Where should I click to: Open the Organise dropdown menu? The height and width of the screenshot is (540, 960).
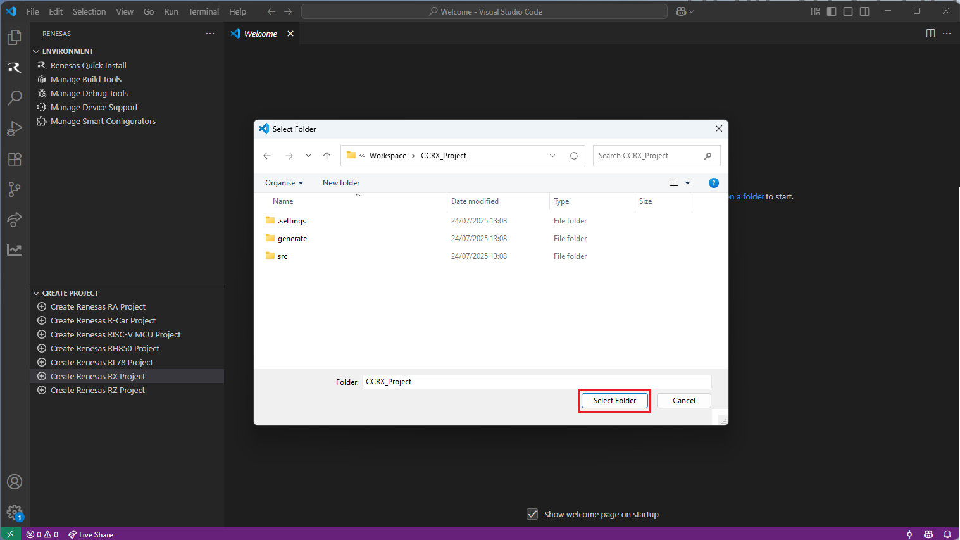[x=284, y=183]
